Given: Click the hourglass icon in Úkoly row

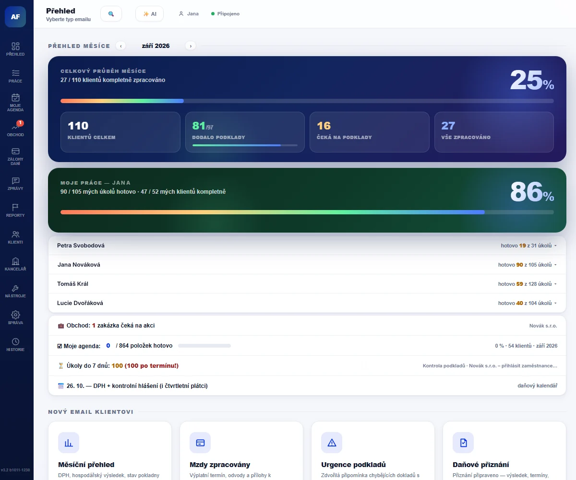Looking at the screenshot, I should point(61,366).
